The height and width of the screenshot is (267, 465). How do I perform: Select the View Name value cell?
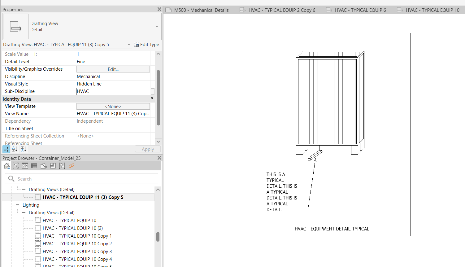pyautogui.click(x=113, y=114)
